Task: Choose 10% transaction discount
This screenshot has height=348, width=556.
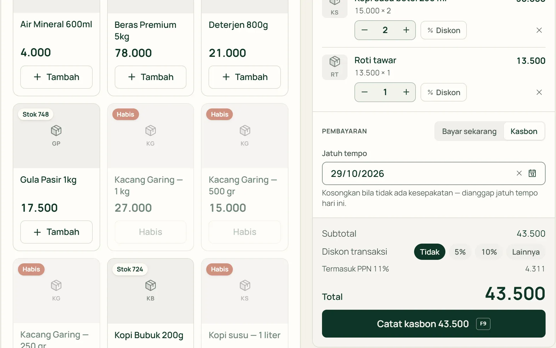Action: tap(489, 252)
